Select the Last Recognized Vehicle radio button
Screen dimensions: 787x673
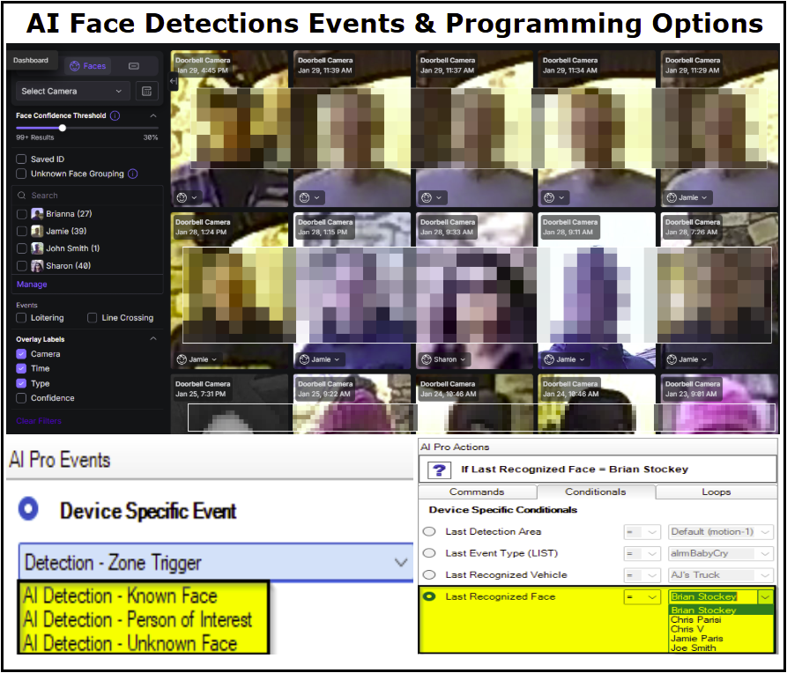click(429, 574)
